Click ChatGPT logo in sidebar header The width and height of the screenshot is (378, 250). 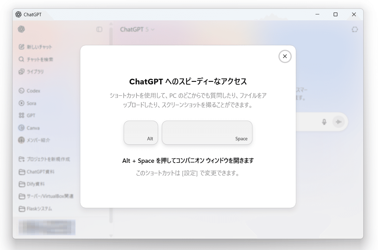pos(21,29)
